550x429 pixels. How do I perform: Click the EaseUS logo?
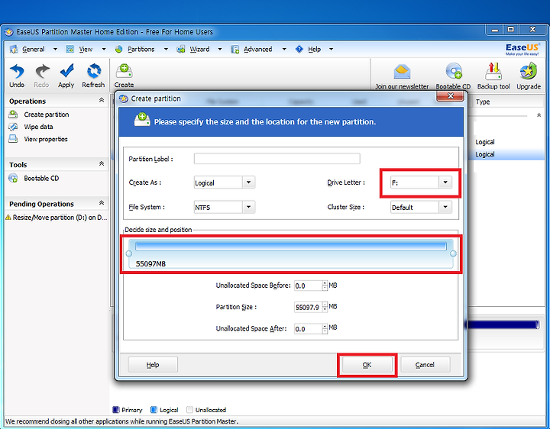click(x=522, y=49)
